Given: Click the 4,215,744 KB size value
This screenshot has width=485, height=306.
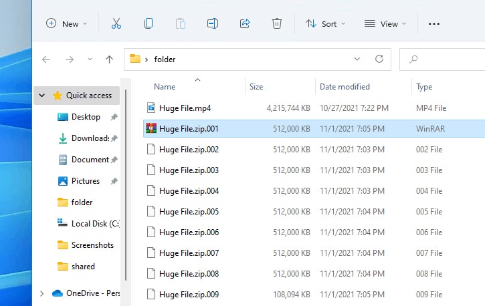Looking at the screenshot, I should click(288, 108).
